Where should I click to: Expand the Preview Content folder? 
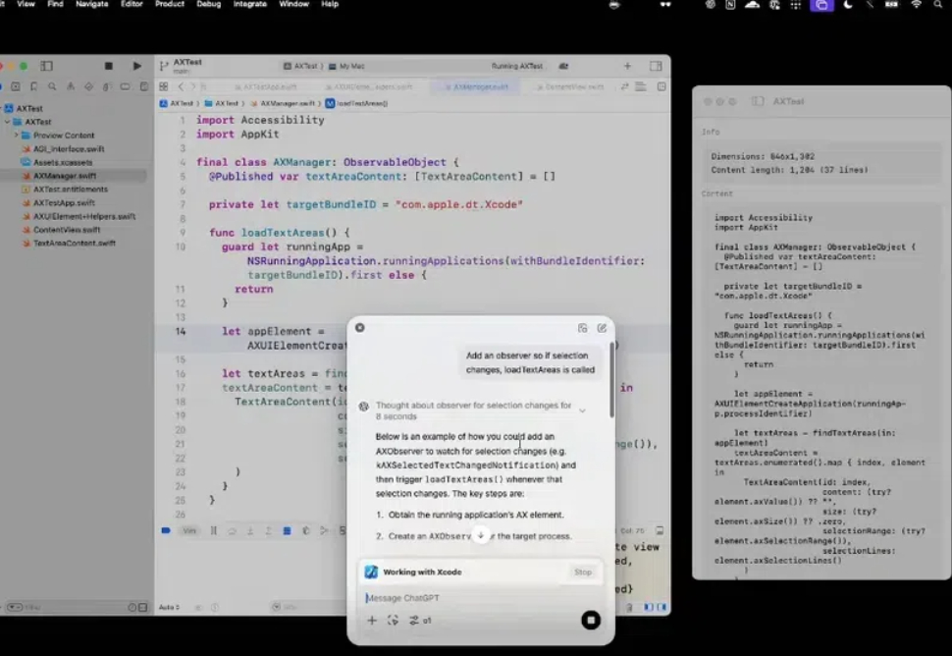pos(17,135)
